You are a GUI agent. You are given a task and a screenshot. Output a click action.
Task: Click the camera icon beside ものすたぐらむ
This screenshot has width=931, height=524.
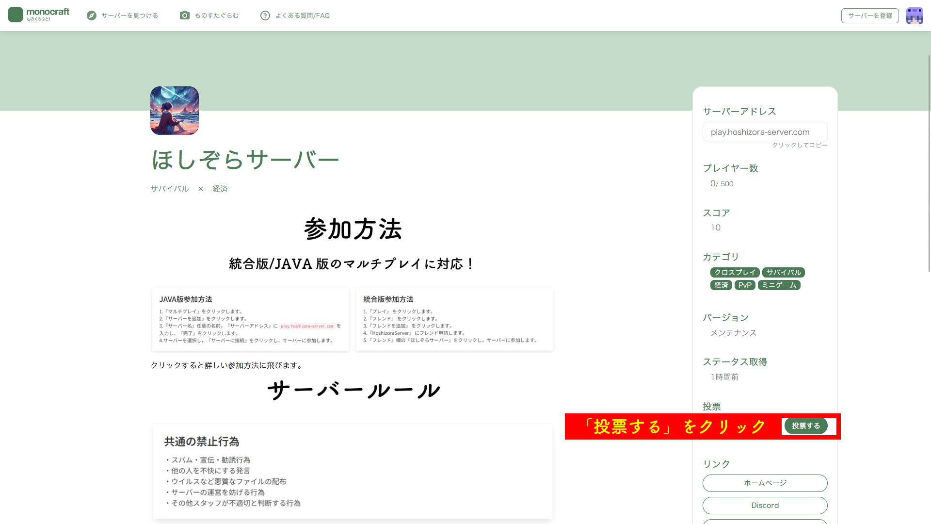point(184,16)
